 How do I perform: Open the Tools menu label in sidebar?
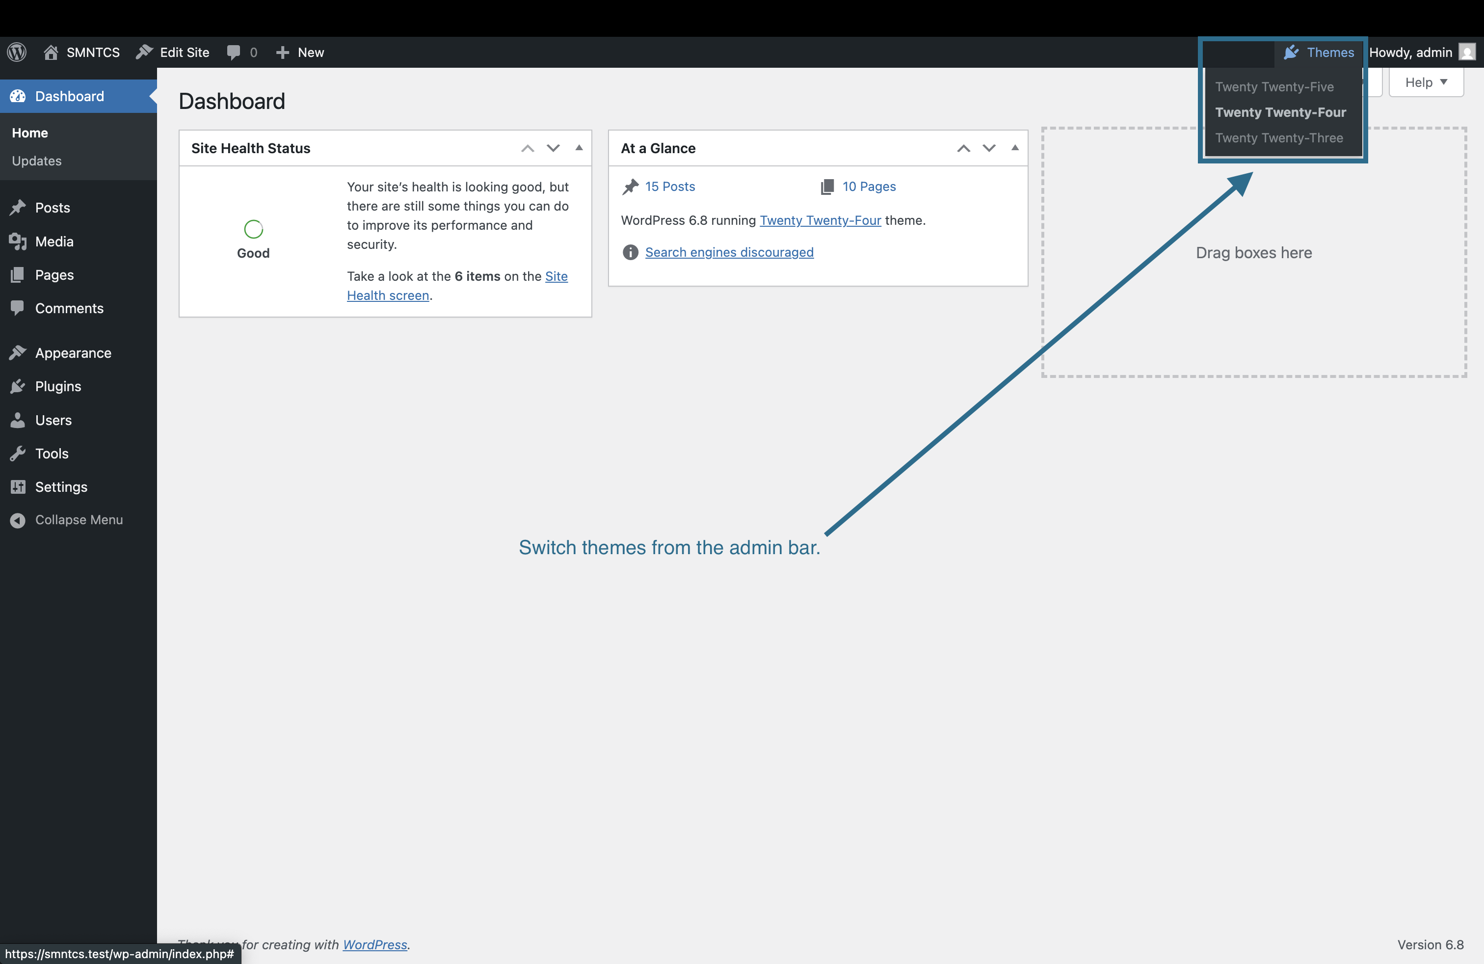(x=52, y=454)
